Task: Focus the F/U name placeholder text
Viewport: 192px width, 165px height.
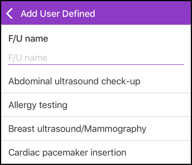Action: [28, 58]
